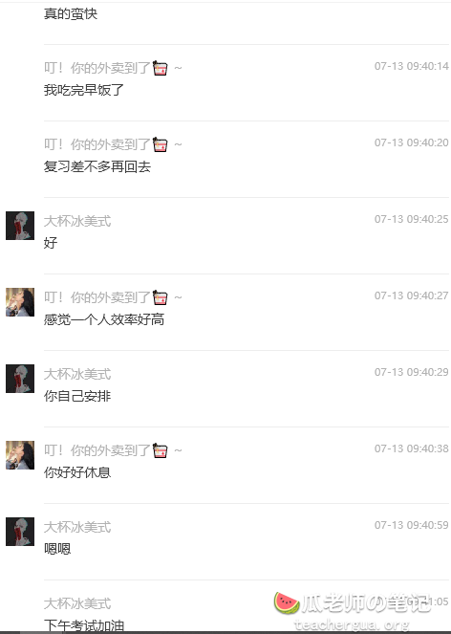Open teachergua.org watermark link
This screenshot has width=451, height=634.
pos(352,624)
